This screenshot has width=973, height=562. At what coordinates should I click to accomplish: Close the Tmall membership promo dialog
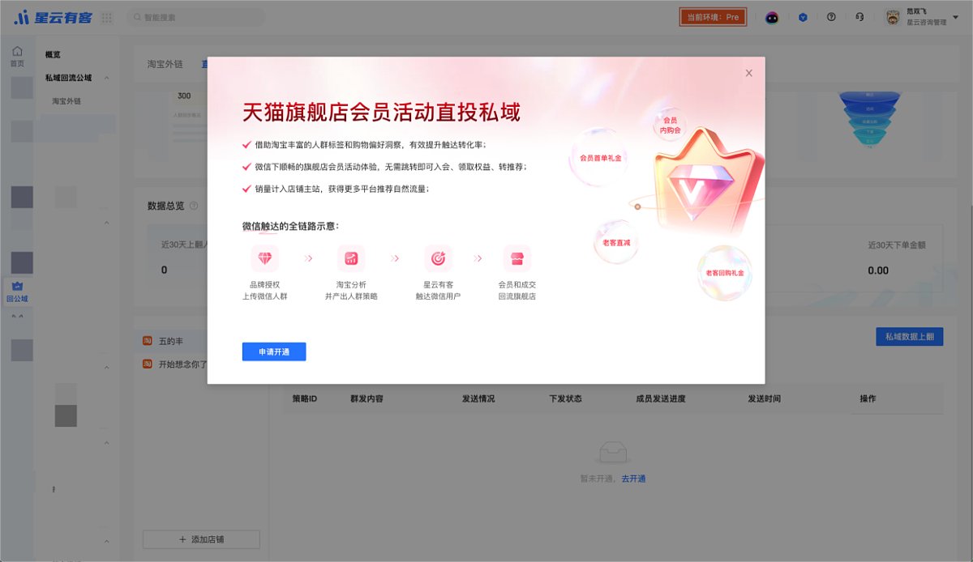coord(748,73)
